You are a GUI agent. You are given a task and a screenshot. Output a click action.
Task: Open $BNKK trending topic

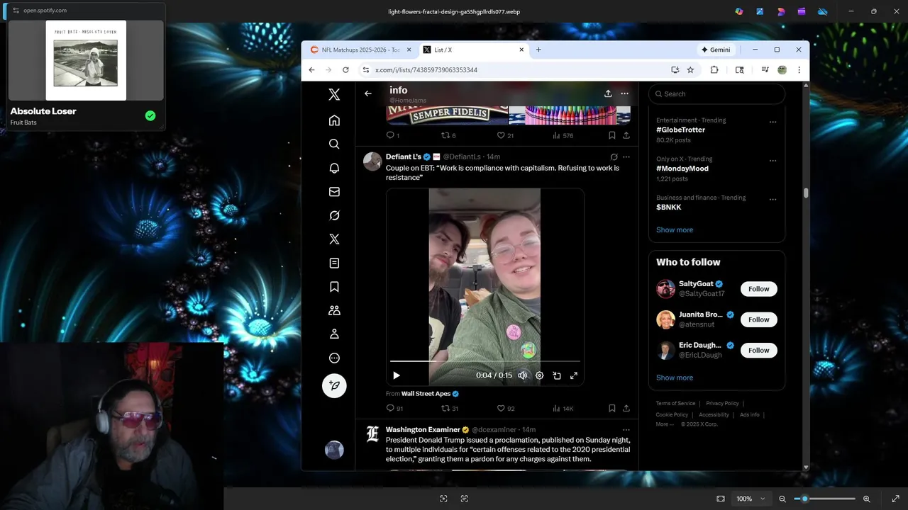tap(669, 208)
